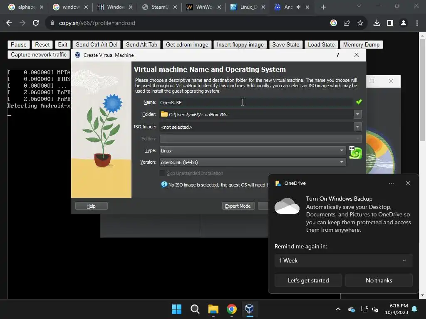
Task: Click Load State button
Action: pyautogui.click(x=321, y=44)
